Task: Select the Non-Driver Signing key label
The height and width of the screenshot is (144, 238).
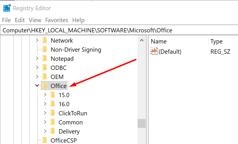Action: pos(76,50)
